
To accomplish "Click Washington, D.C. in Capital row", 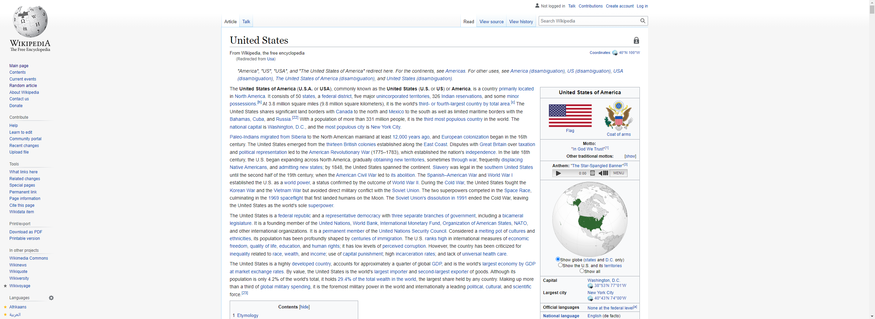I will point(604,280).
